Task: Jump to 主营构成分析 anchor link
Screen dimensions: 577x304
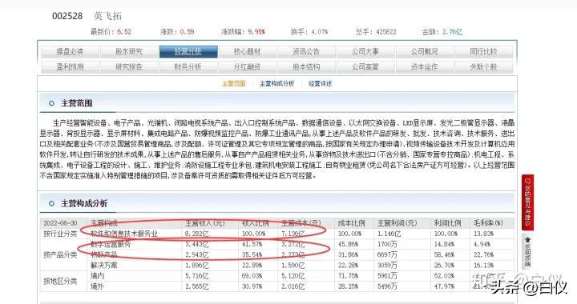Action: (x=276, y=84)
